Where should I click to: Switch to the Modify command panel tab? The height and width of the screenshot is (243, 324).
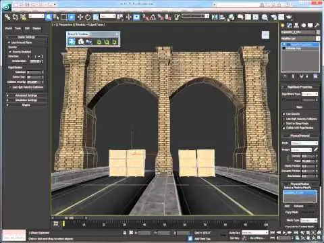click(x=290, y=25)
